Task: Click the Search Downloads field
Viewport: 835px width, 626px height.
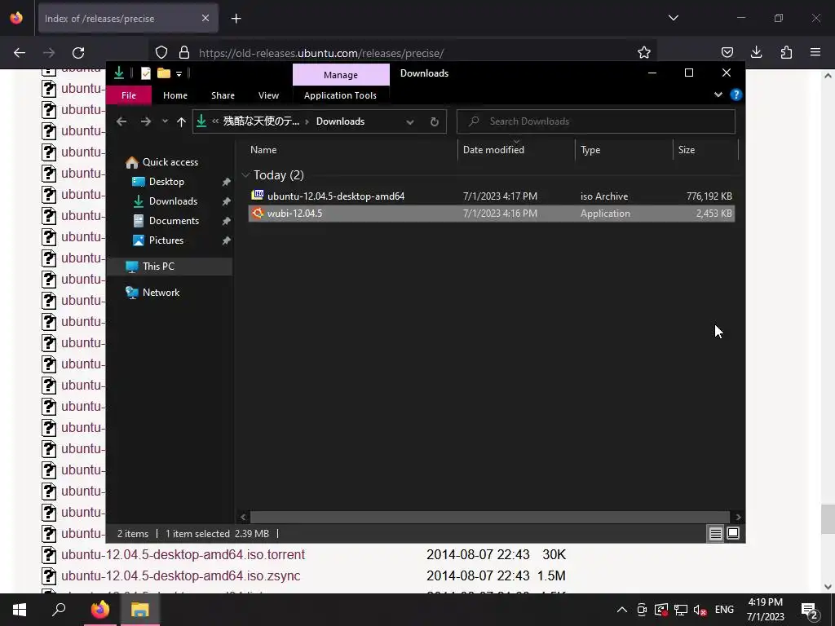Action: click(x=596, y=121)
